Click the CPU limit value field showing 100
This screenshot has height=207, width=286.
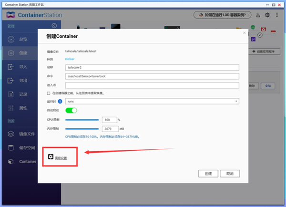[110, 120]
